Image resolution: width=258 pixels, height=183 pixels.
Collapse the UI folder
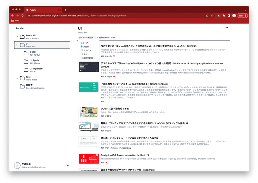[17, 45]
